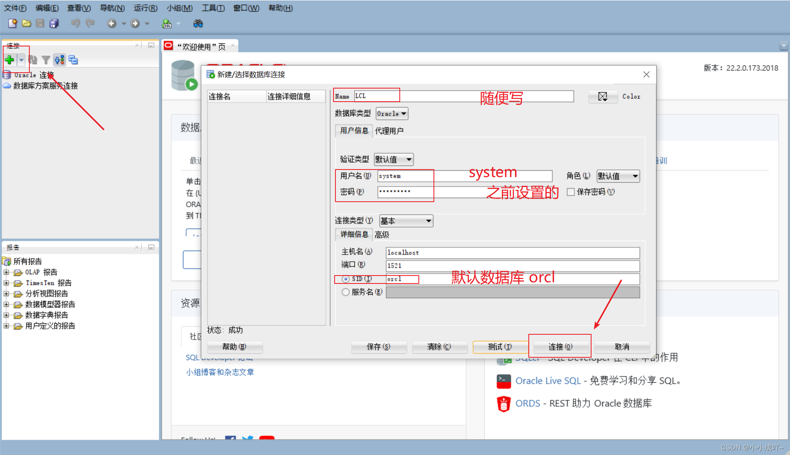
Task: Click the Undo toolbar icon
Action: coord(75,23)
